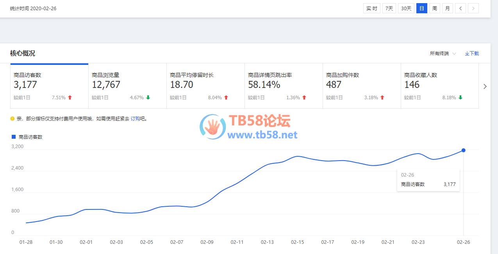Click the next date arrow button
Image resolution: width=498 pixels, height=254 pixels.
[x=473, y=8]
